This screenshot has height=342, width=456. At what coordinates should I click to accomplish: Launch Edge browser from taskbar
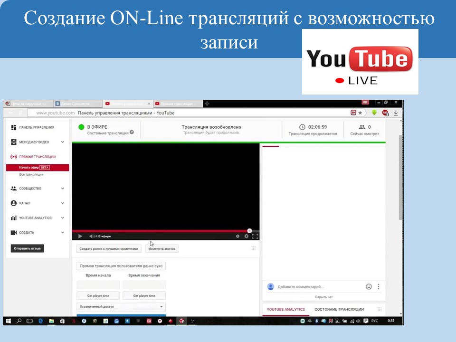[40, 321]
